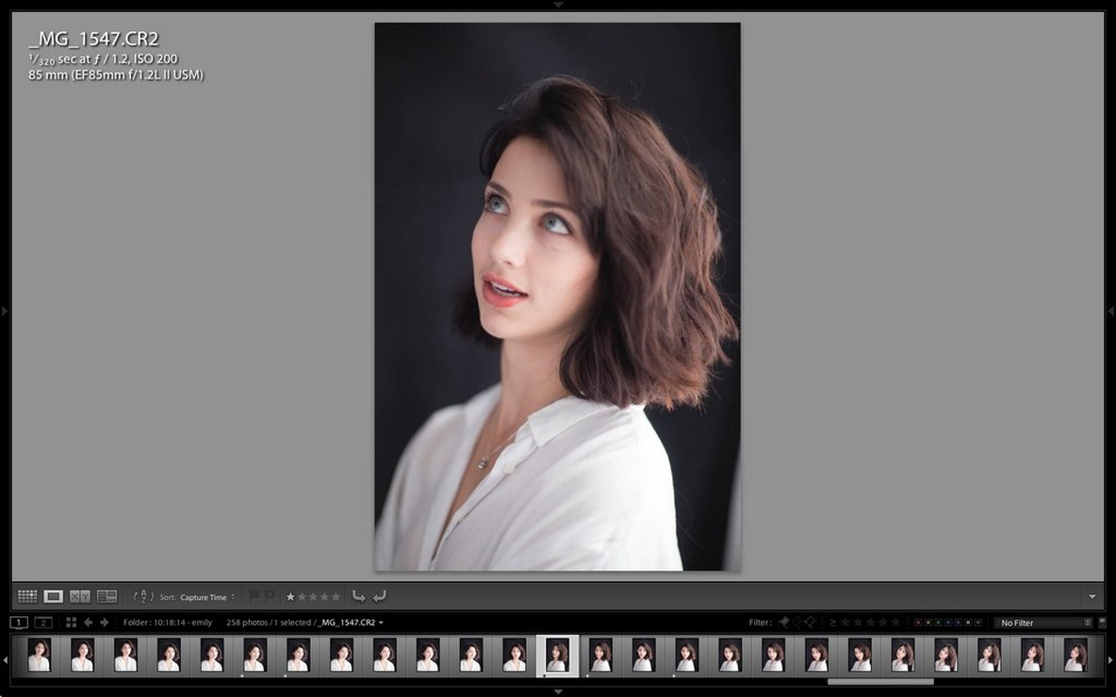Toggle flagged photos filter
Screen dimensions: 1116x697
(x=783, y=623)
